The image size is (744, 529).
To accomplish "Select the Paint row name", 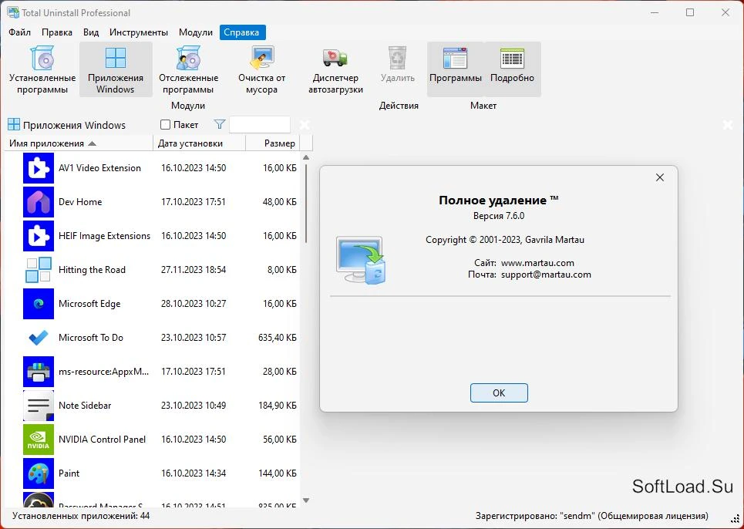I will pyautogui.click(x=69, y=473).
